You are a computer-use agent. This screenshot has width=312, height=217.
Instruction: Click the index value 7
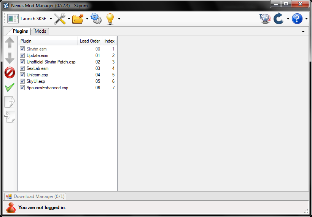[x=113, y=88]
